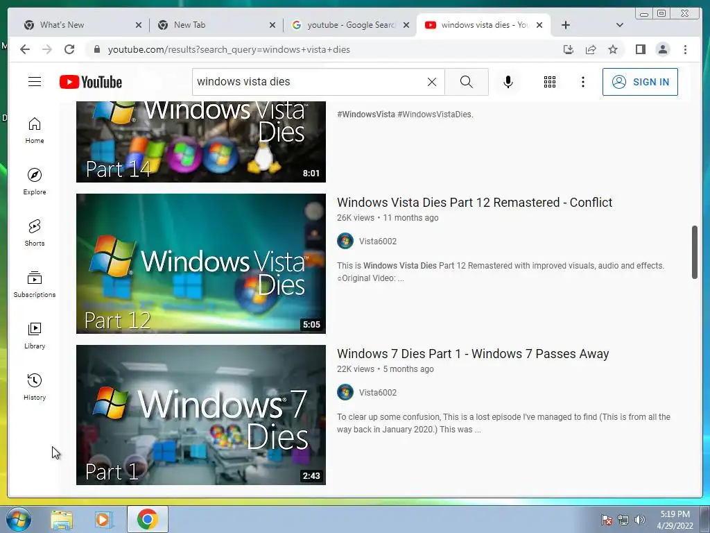Click the page vertical scrollbar thumb
This screenshot has height=533, width=710.
(695, 252)
